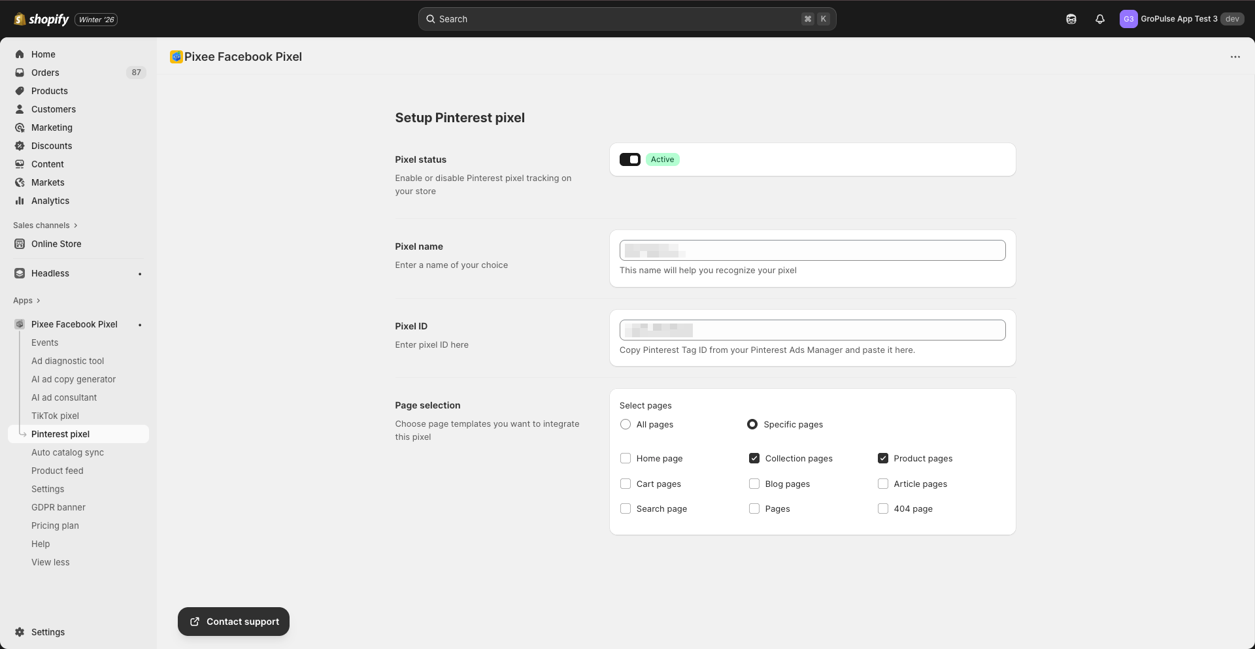Go to the Auto catalog sync page
The width and height of the screenshot is (1255, 649).
point(67,452)
